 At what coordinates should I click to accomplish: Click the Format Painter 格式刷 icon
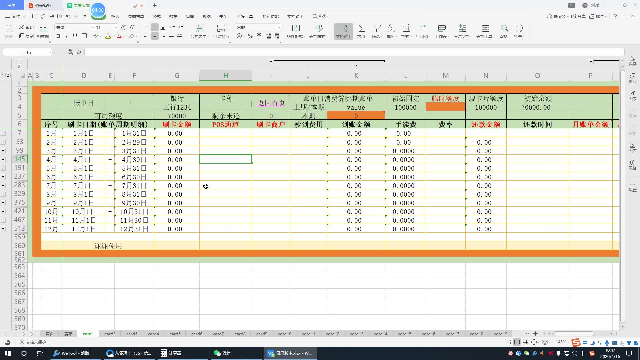click(x=43, y=29)
